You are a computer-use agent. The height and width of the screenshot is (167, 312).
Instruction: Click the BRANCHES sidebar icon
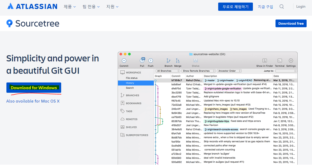point(122,95)
